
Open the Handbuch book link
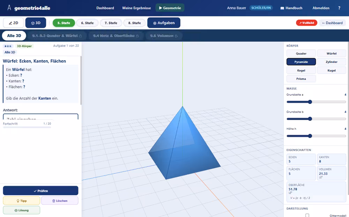pyautogui.click(x=291, y=8)
